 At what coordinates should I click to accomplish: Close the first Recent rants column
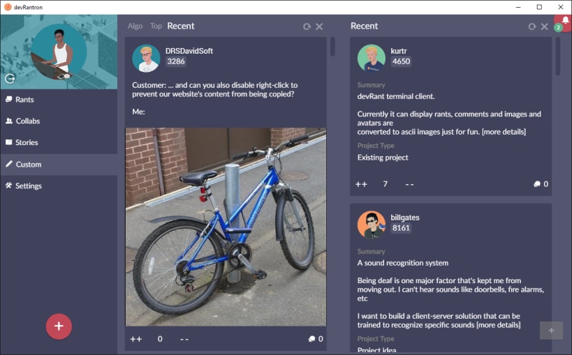click(319, 27)
